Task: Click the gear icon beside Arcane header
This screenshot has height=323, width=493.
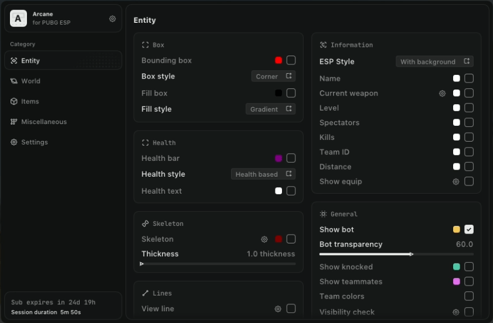Action: (113, 19)
